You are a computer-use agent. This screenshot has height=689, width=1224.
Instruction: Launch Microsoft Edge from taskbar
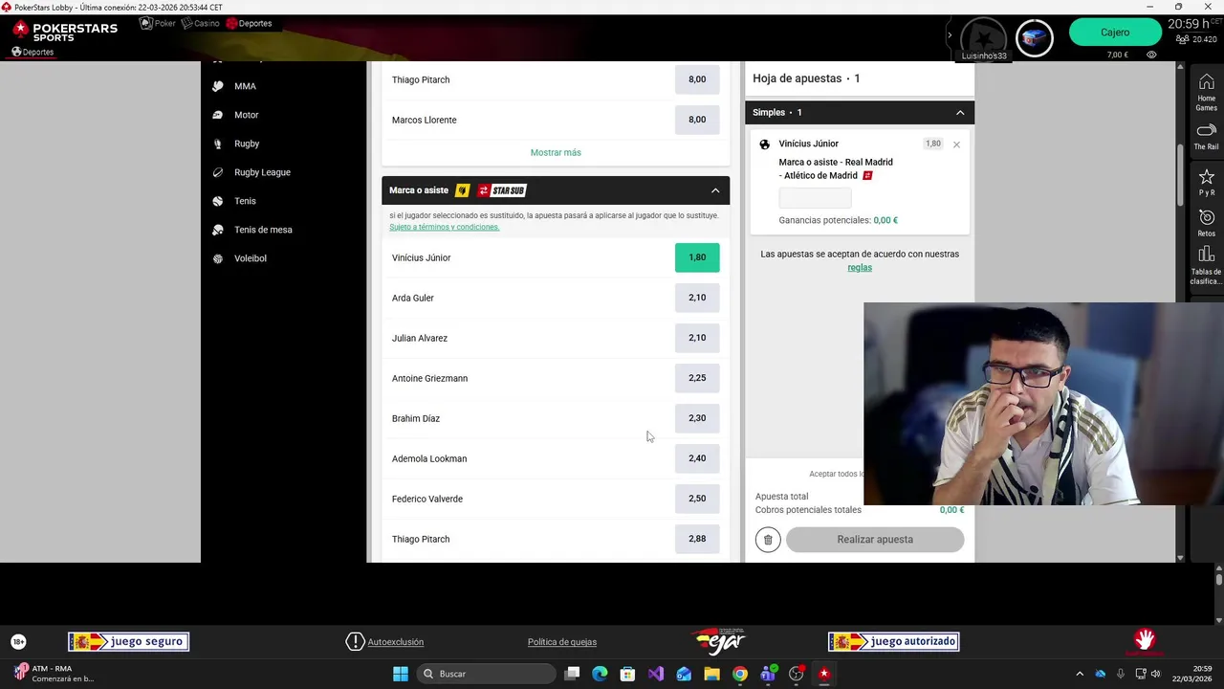[x=600, y=674]
